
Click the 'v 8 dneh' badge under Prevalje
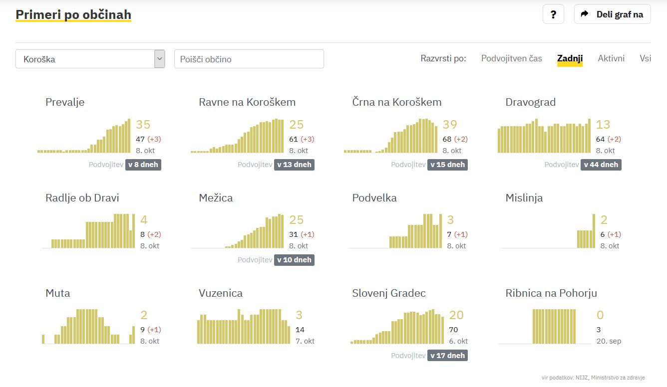tap(144, 165)
